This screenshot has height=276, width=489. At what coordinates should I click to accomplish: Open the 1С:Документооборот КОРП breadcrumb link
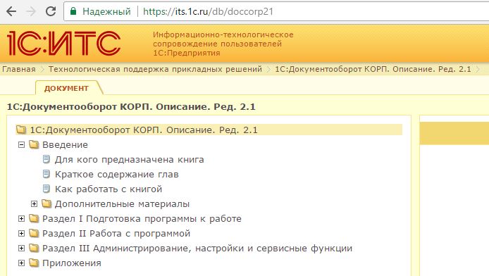tap(373, 69)
